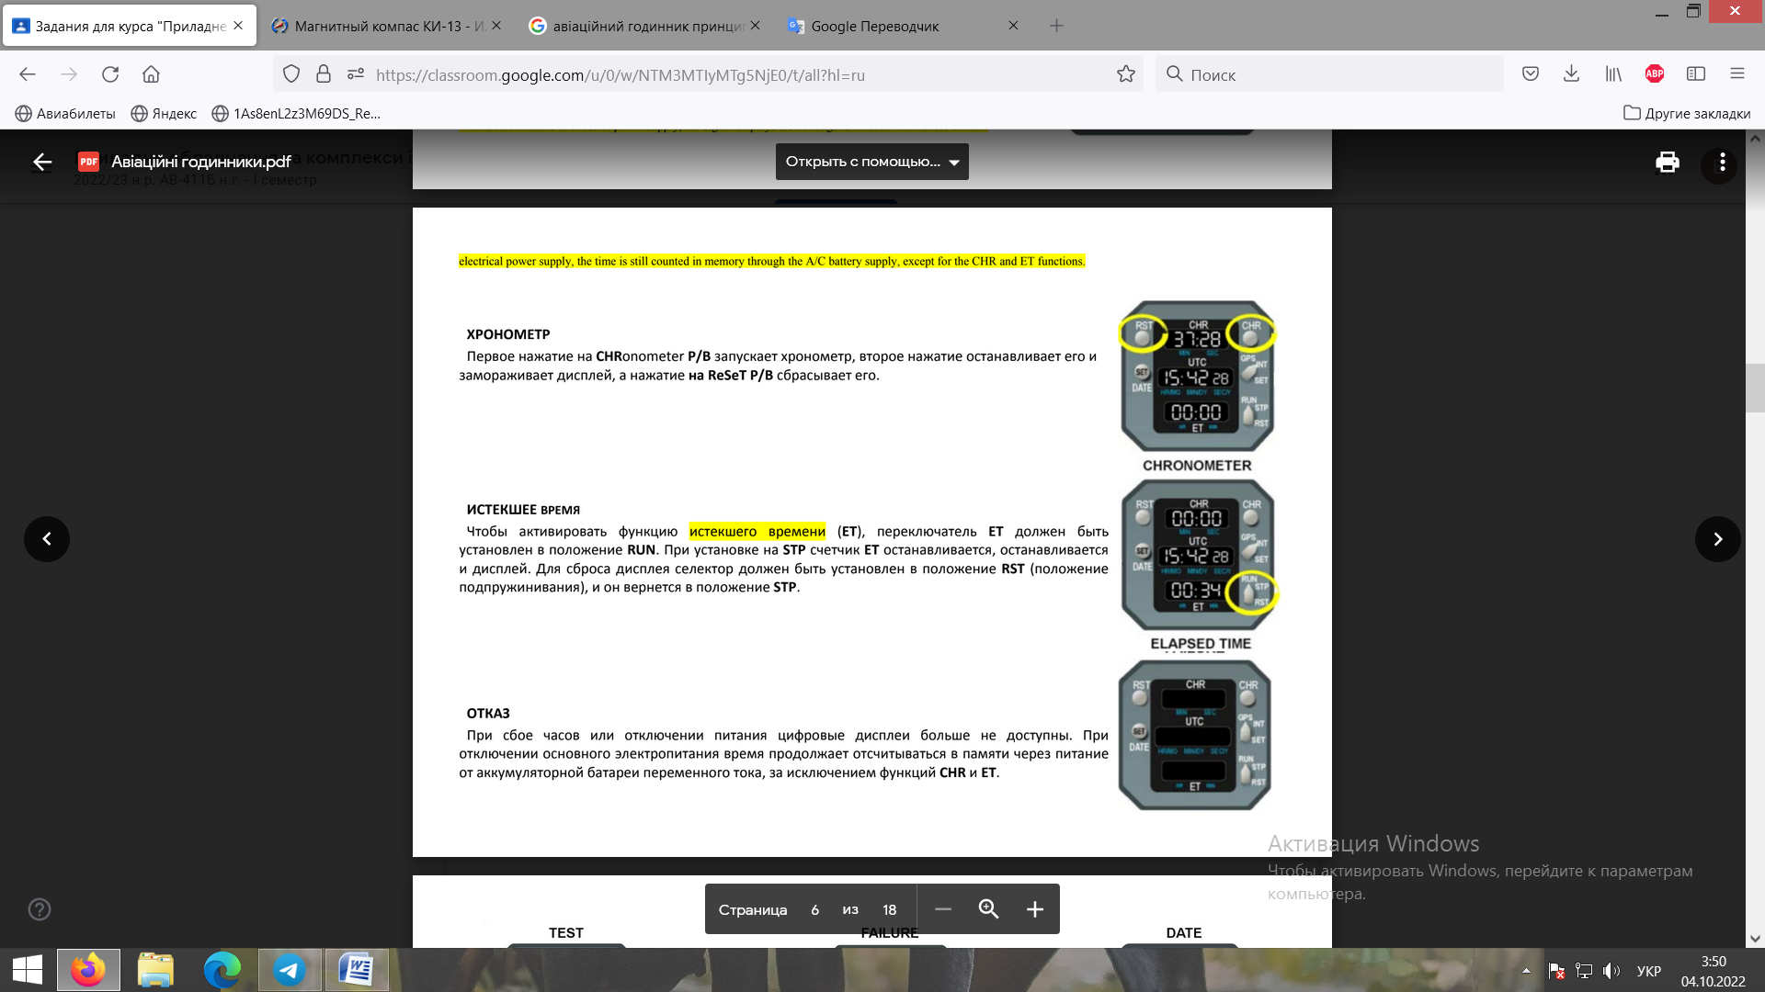Show hidden system tray icons
Image resolution: width=1765 pixels, height=992 pixels.
[1526, 971]
